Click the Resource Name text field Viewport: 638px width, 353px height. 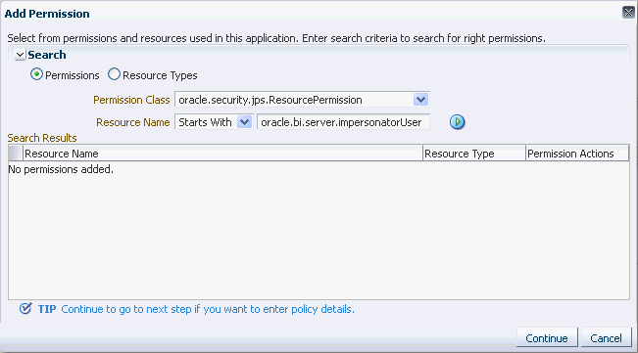click(343, 122)
